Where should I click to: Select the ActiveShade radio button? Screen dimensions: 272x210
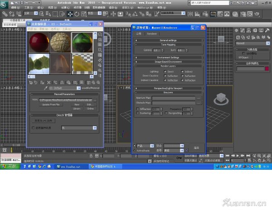coord(135,151)
